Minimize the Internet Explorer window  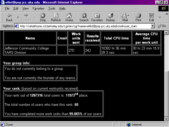click(x=157, y=2)
